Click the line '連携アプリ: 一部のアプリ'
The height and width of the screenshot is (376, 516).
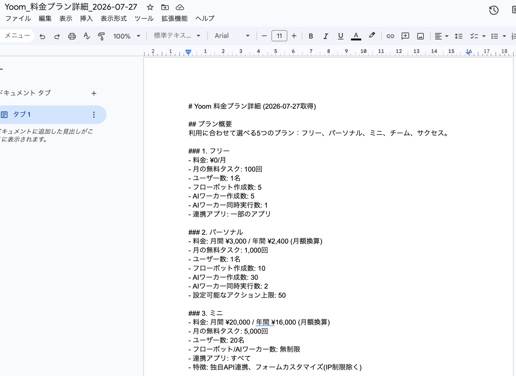[230, 214]
